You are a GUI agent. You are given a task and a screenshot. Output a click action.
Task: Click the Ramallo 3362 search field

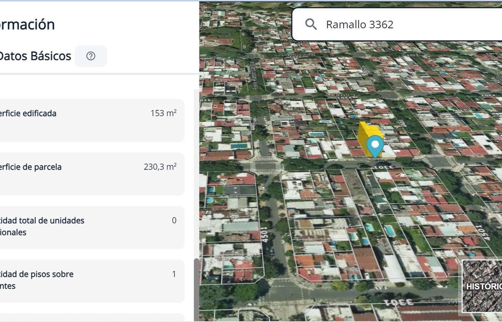click(x=397, y=24)
